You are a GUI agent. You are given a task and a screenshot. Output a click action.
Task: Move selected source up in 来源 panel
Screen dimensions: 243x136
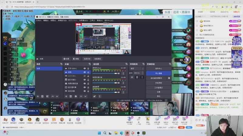click(x=81, y=96)
